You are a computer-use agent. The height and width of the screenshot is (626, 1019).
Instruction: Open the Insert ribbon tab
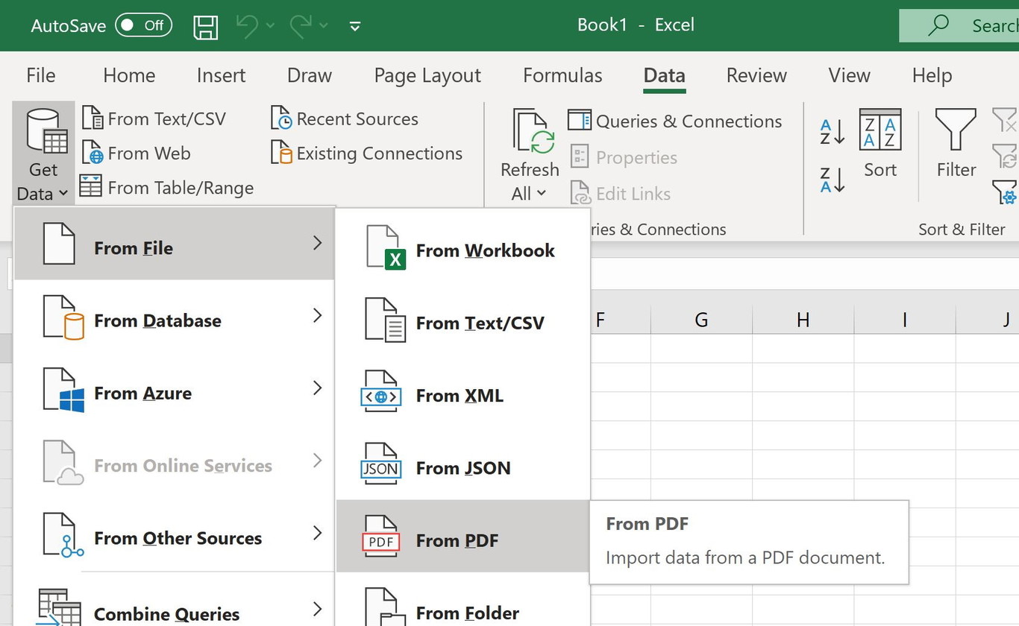point(221,75)
